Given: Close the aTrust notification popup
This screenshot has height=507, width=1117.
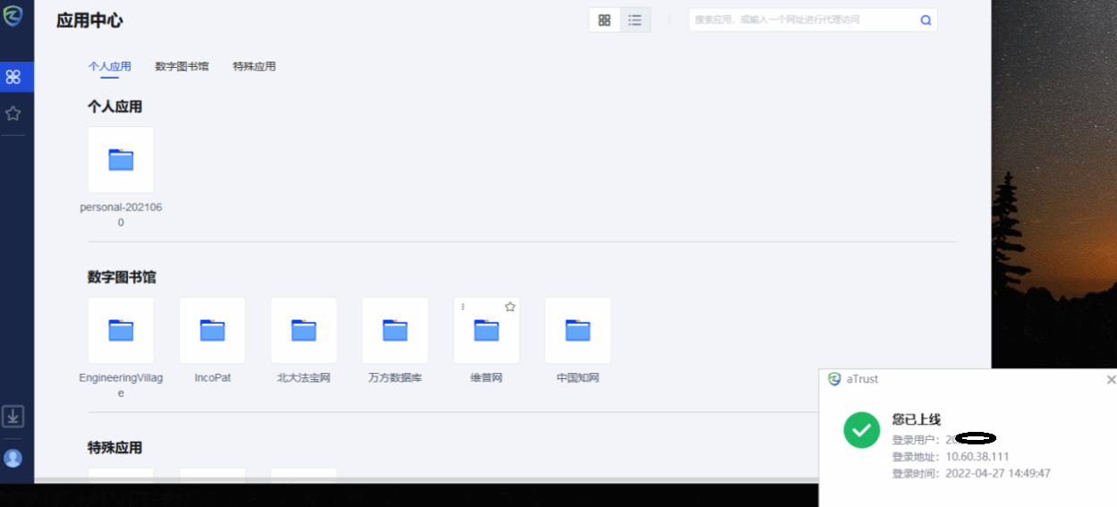Looking at the screenshot, I should click(x=1111, y=379).
